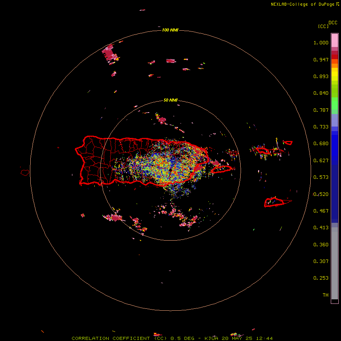Pick the black swatch beside TH
This screenshot has height=341, width=341.
point(335,301)
